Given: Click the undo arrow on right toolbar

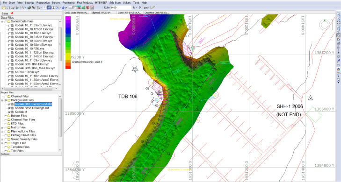Looking at the screenshot, I should [338, 65].
